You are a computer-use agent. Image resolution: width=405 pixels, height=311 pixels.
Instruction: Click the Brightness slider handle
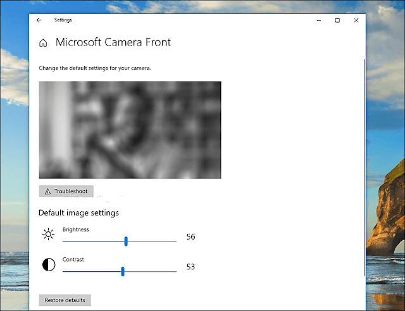click(126, 241)
